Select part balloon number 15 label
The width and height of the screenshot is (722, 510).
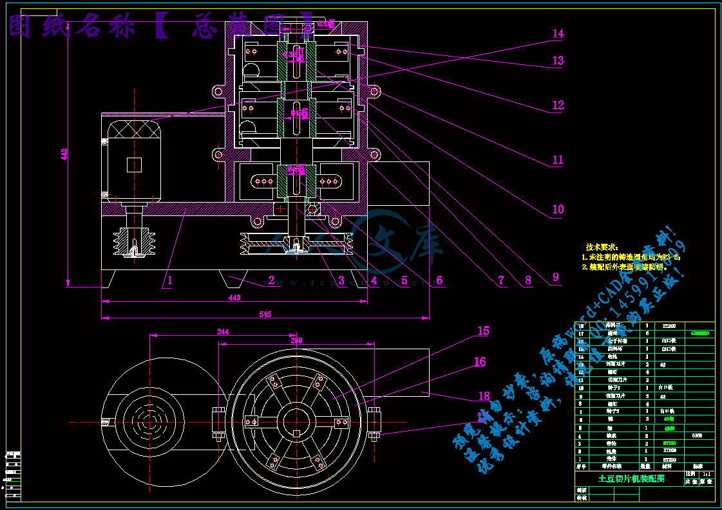pyautogui.click(x=483, y=331)
